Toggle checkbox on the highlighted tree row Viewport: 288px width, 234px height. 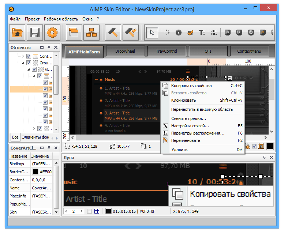pos(45,89)
